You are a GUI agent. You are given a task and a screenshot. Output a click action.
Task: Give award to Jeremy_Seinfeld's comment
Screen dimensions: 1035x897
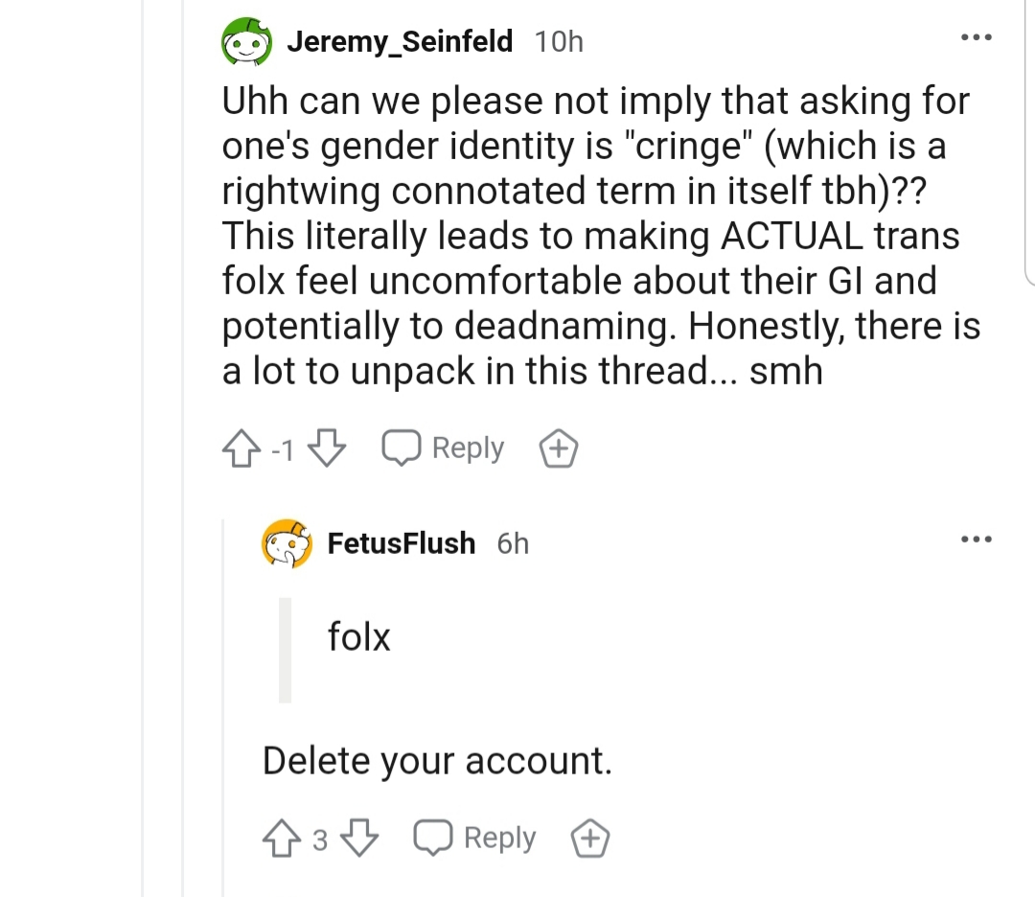tap(559, 448)
